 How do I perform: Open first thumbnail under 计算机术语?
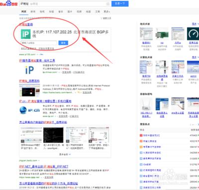click(146, 67)
